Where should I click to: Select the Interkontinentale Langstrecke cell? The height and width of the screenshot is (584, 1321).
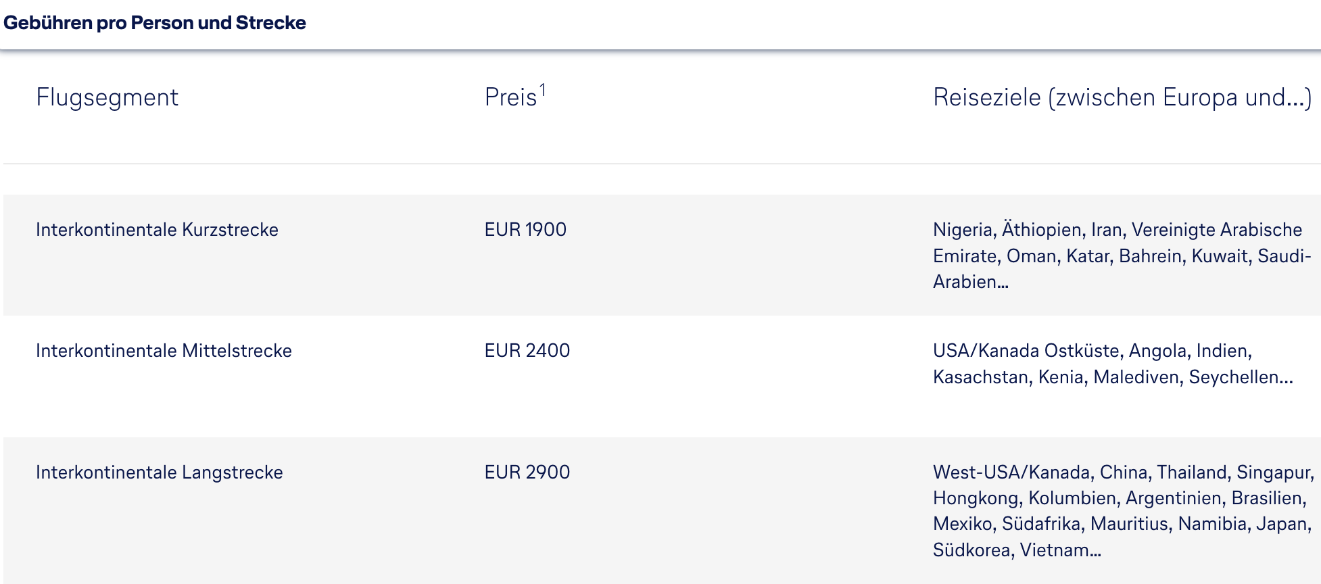tap(160, 472)
